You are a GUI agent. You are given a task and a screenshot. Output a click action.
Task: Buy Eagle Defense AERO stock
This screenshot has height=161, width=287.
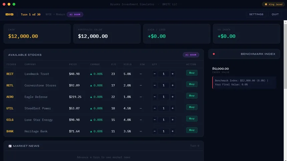pos(192,96)
